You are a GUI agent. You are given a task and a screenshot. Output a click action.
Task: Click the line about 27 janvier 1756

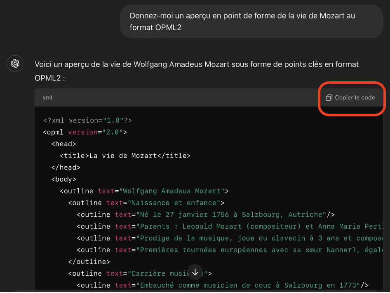(x=205, y=215)
